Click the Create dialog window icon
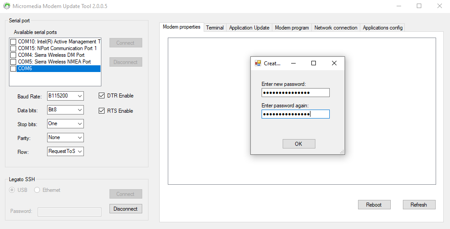 tap(258, 64)
